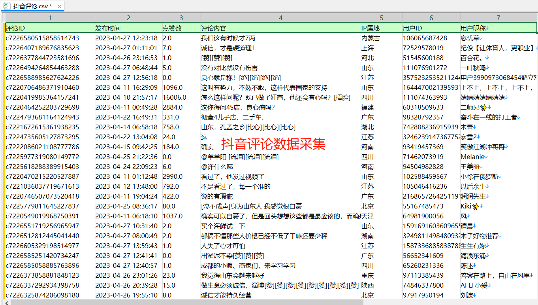
Task: Click the 内蒙古 IP location cell
Action: [371, 38]
